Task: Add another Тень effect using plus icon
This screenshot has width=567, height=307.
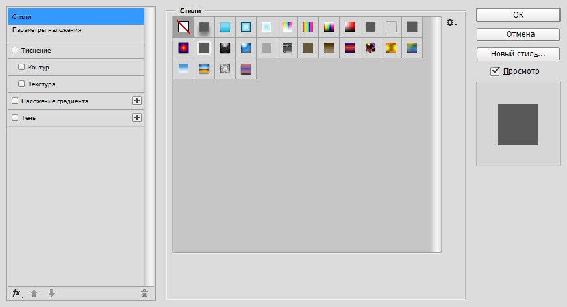Action: click(136, 117)
